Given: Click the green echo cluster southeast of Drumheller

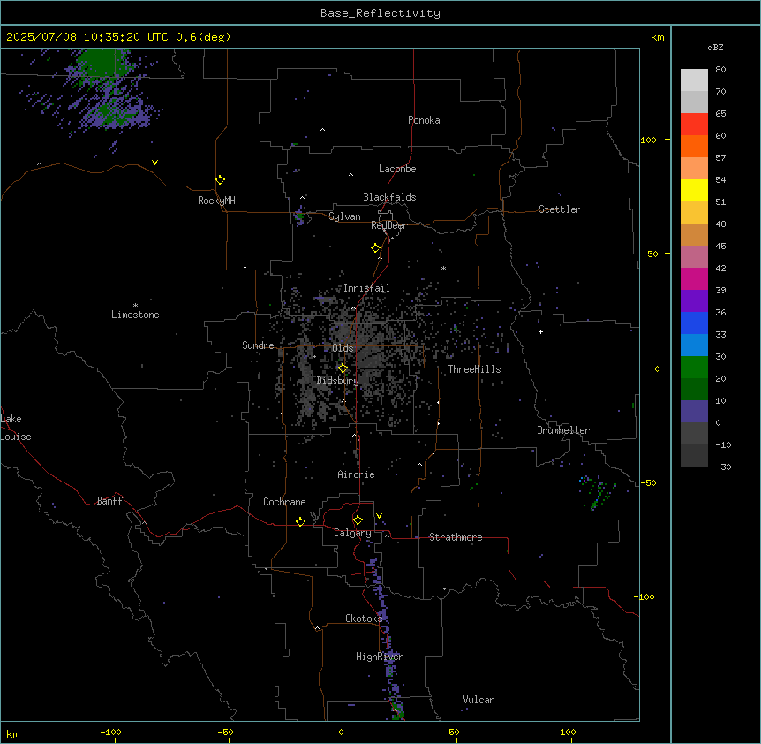Looking at the screenshot, I should point(597,492).
